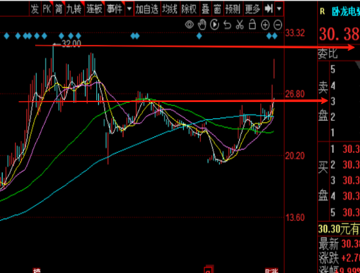Click the 买盘 buy side label
Image resolution: width=360 pixels, height=273 pixels.
[323, 181]
